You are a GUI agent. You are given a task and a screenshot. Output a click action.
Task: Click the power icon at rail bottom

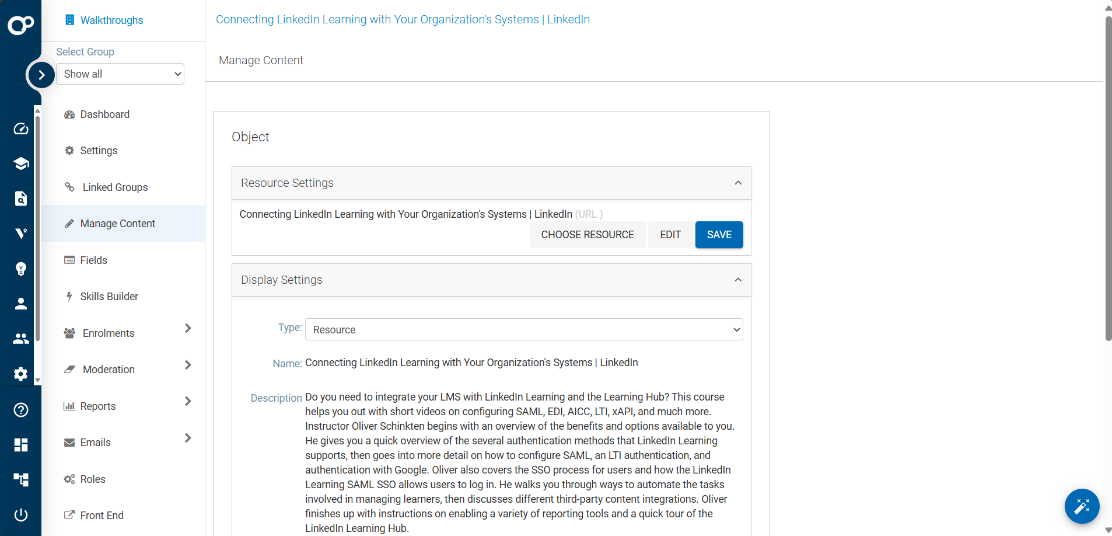[x=21, y=515]
